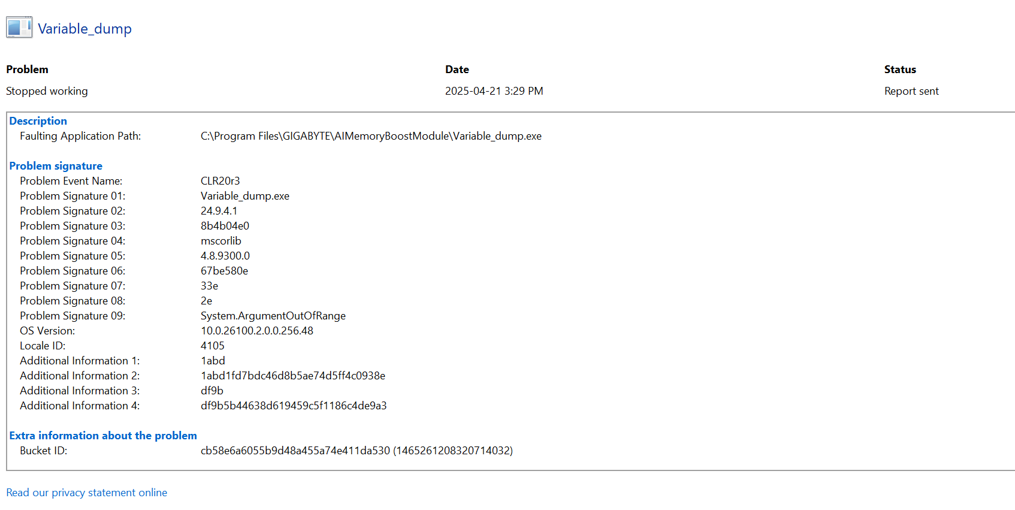Click the mscorlib signature value
1015x510 pixels.
pyautogui.click(x=221, y=241)
